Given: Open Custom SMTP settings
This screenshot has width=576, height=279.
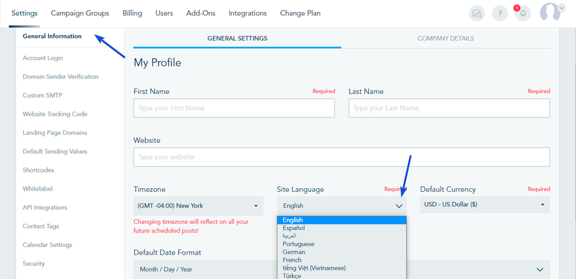Looking at the screenshot, I should point(43,95).
